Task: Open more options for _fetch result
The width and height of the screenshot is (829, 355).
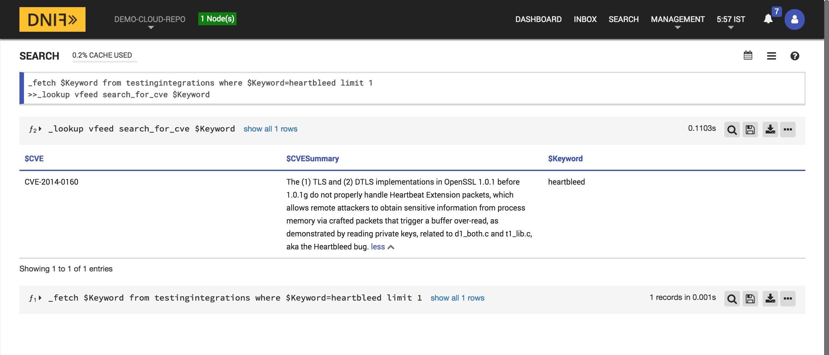Action: [x=788, y=298]
